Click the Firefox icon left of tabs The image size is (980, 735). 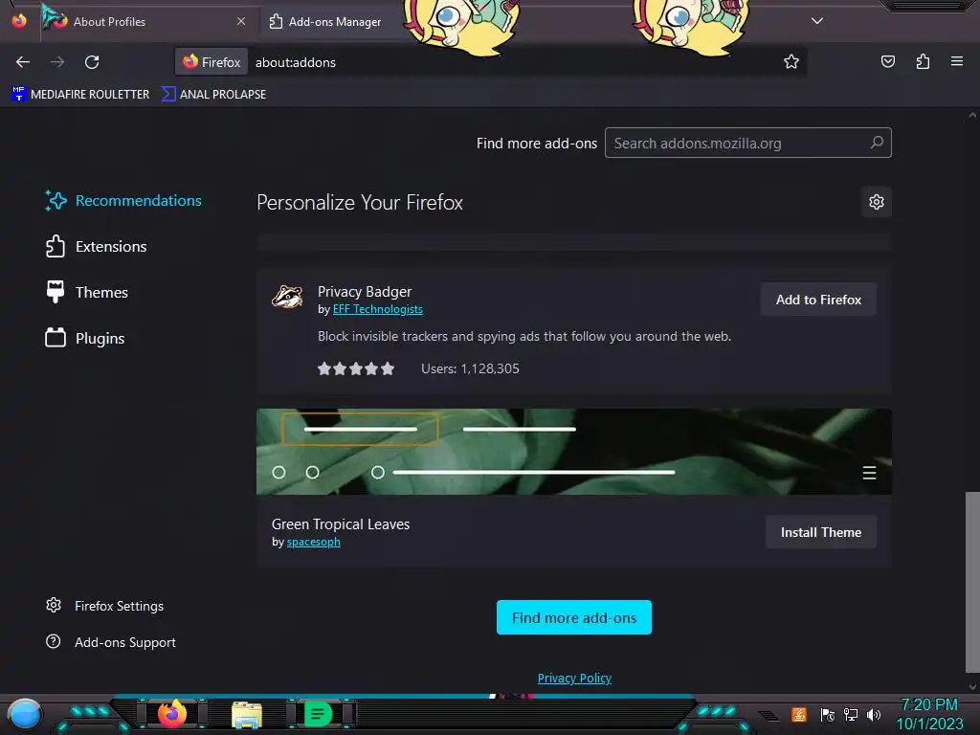point(19,21)
